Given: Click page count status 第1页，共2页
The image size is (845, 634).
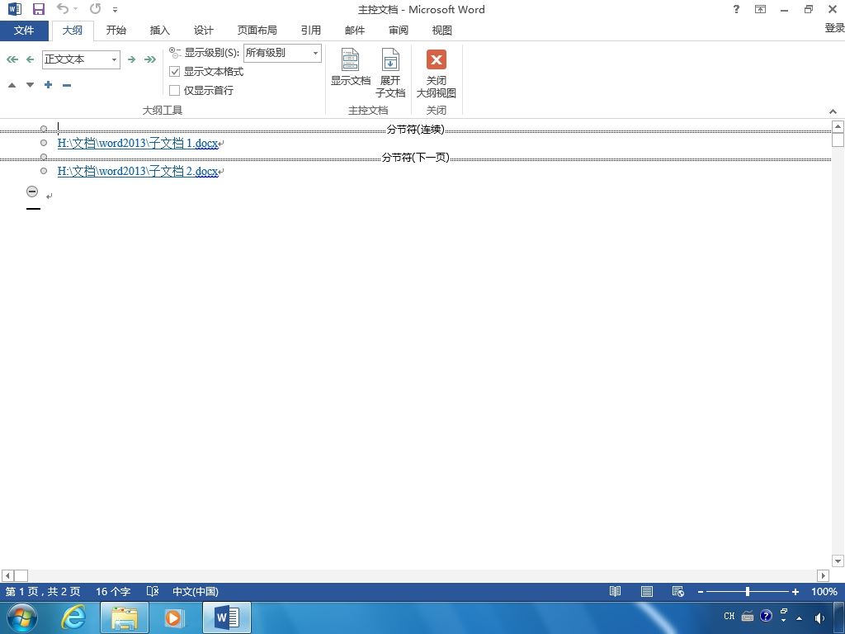Looking at the screenshot, I should pos(43,591).
